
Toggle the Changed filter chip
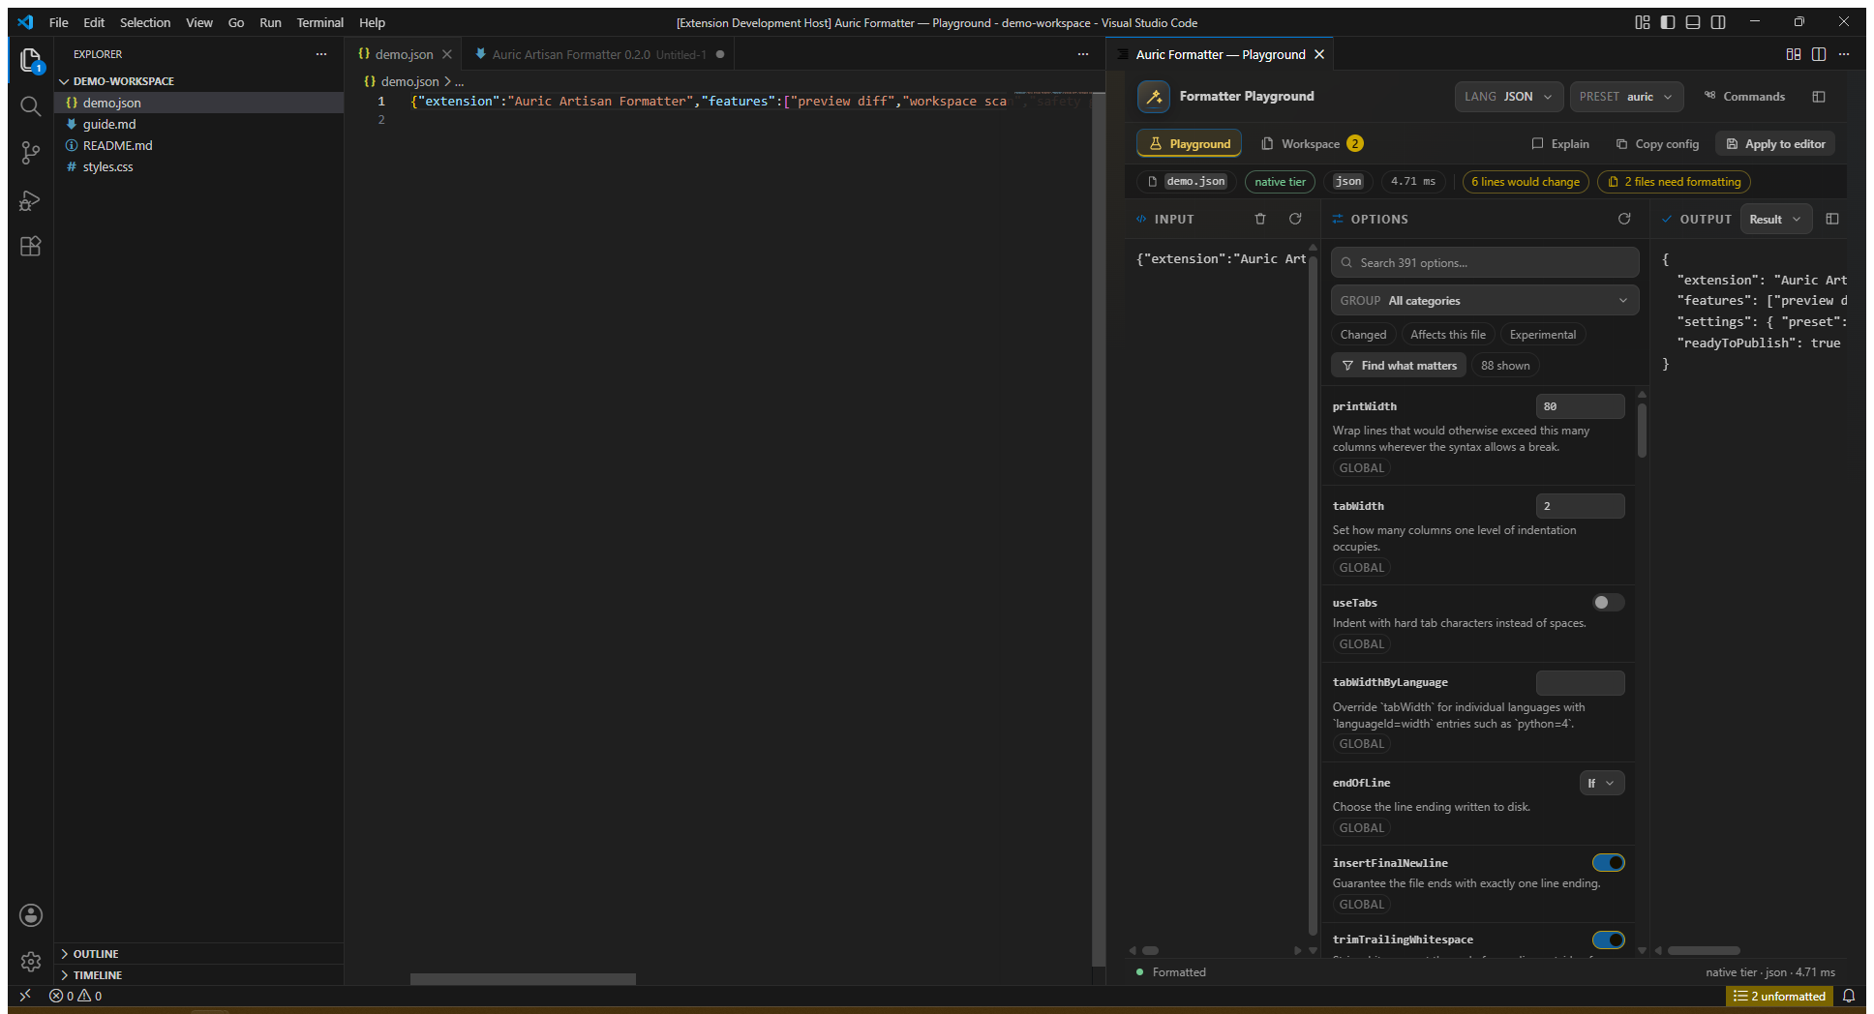(1363, 335)
